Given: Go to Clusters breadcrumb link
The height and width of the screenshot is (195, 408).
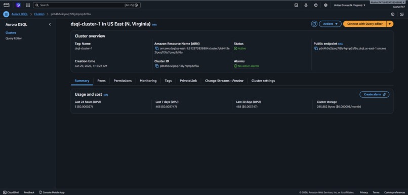Looking at the screenshot, I should 39,14.
